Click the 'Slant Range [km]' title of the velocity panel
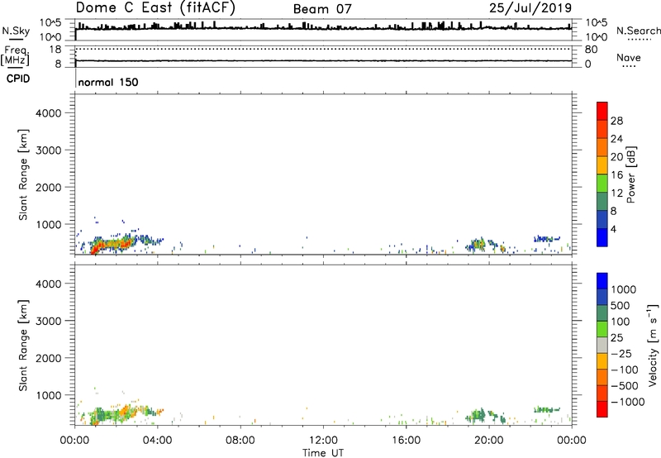The width and height of the screenshot is (661, 458). pos(23,345)
